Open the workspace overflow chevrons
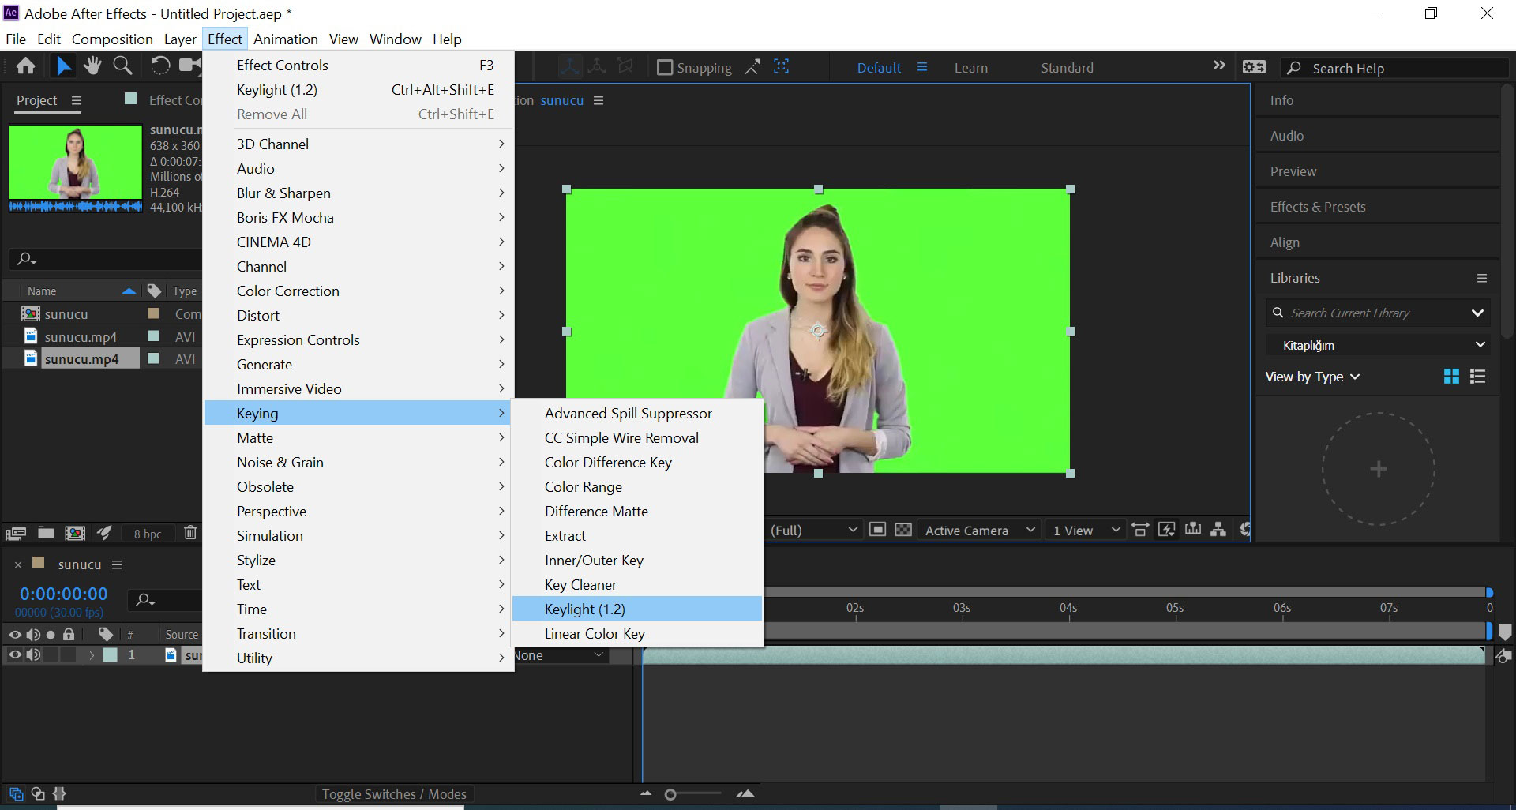Viewport: 1516px width, 810px height. click(x=1219, y=66)
